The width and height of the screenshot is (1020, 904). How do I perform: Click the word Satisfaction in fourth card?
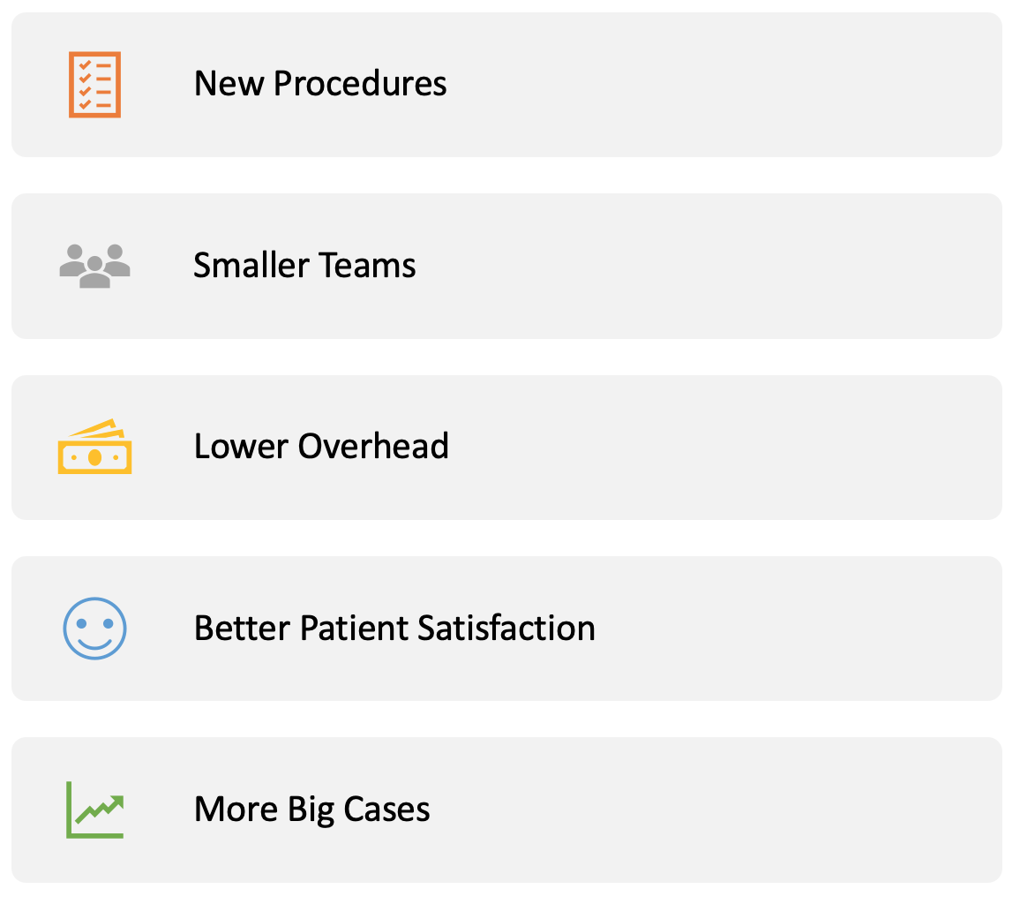[x=506, y=628]
